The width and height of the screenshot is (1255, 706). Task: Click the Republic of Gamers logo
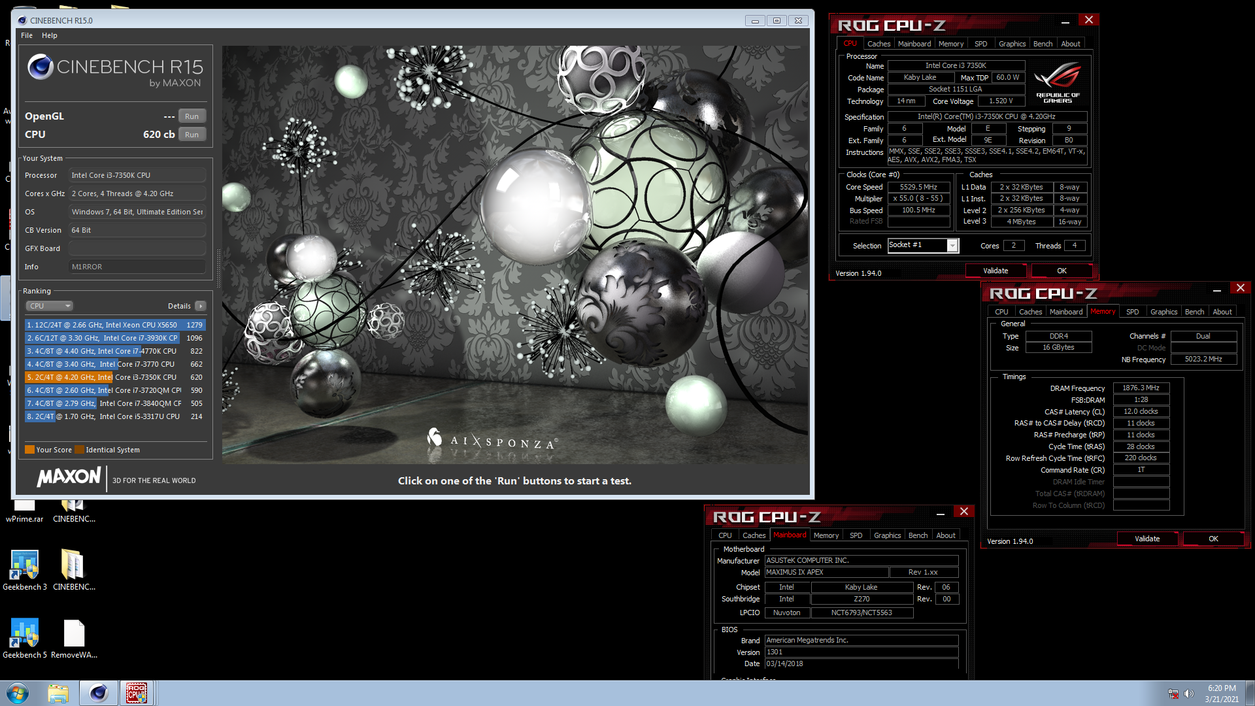pyautogui.click(x=1058, y=82)
